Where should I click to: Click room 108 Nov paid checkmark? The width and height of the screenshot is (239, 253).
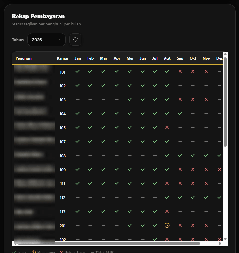206,155
